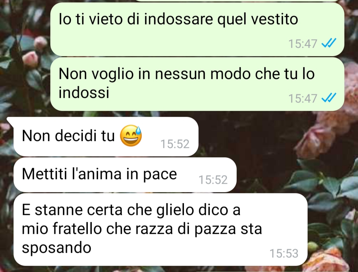Tap the 'Non decidi tu' message bubble

tap(106, 137)
